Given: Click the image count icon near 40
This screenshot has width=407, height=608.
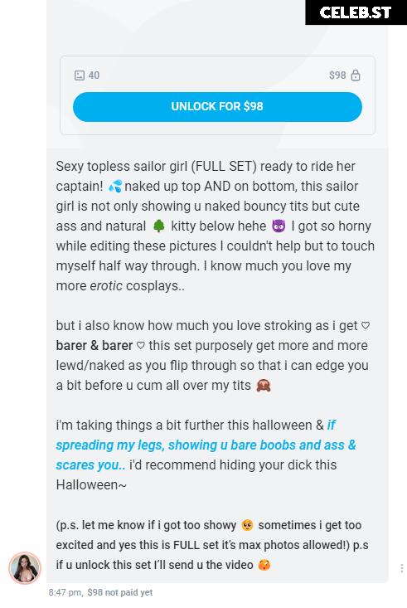Looking at the screenshot, I should 80,75.
